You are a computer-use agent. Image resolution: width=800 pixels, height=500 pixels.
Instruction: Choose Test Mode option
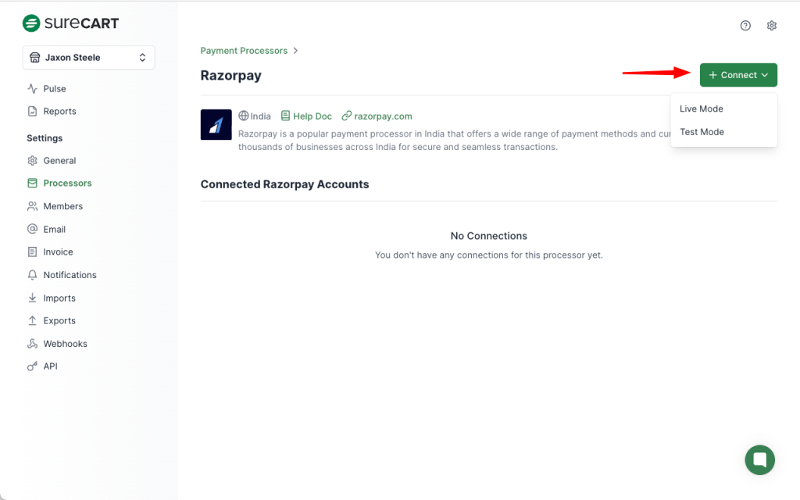pos(702,132)
